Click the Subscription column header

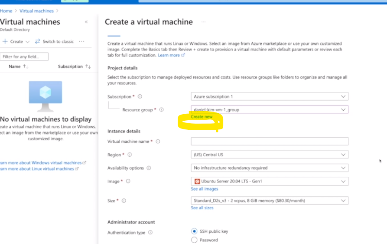pyautogui.click(x=70, y=66)
